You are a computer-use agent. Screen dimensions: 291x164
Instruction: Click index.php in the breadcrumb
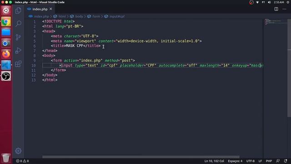point(41,16)
